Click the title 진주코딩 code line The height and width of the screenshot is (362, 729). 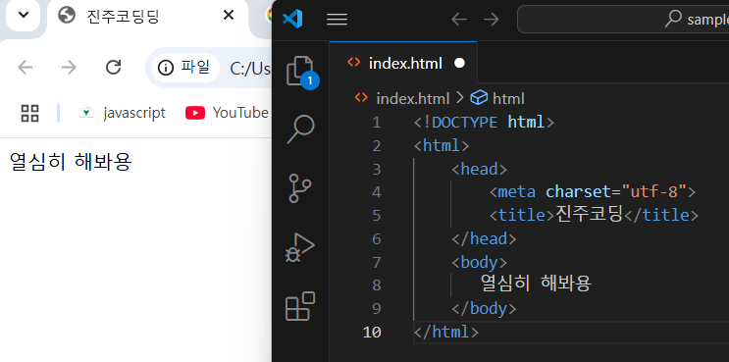click(594, 215)
